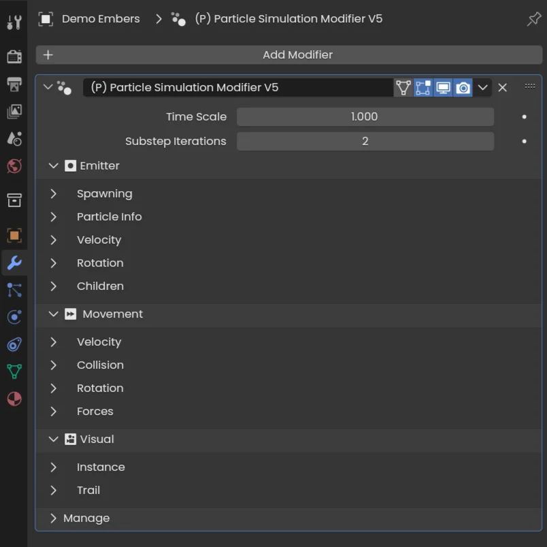Switch to the World properties tab
This screenshot has height=547, width=547.
click(x=14, y=166)
